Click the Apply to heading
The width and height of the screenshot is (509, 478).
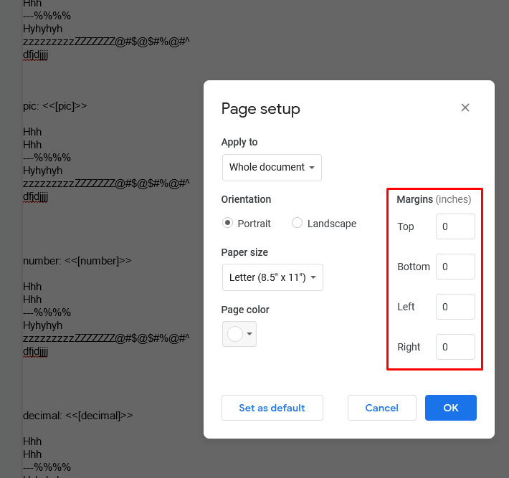(239, 142)
